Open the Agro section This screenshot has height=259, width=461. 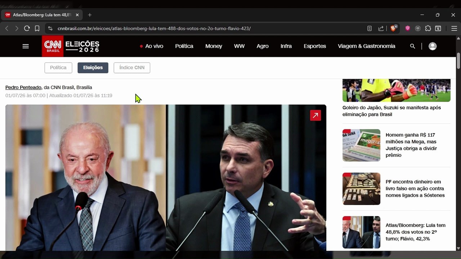point(263,46)
